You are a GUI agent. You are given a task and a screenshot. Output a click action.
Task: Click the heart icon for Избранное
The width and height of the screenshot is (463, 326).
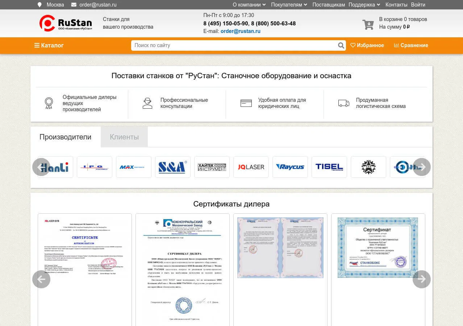coord(353,45)
